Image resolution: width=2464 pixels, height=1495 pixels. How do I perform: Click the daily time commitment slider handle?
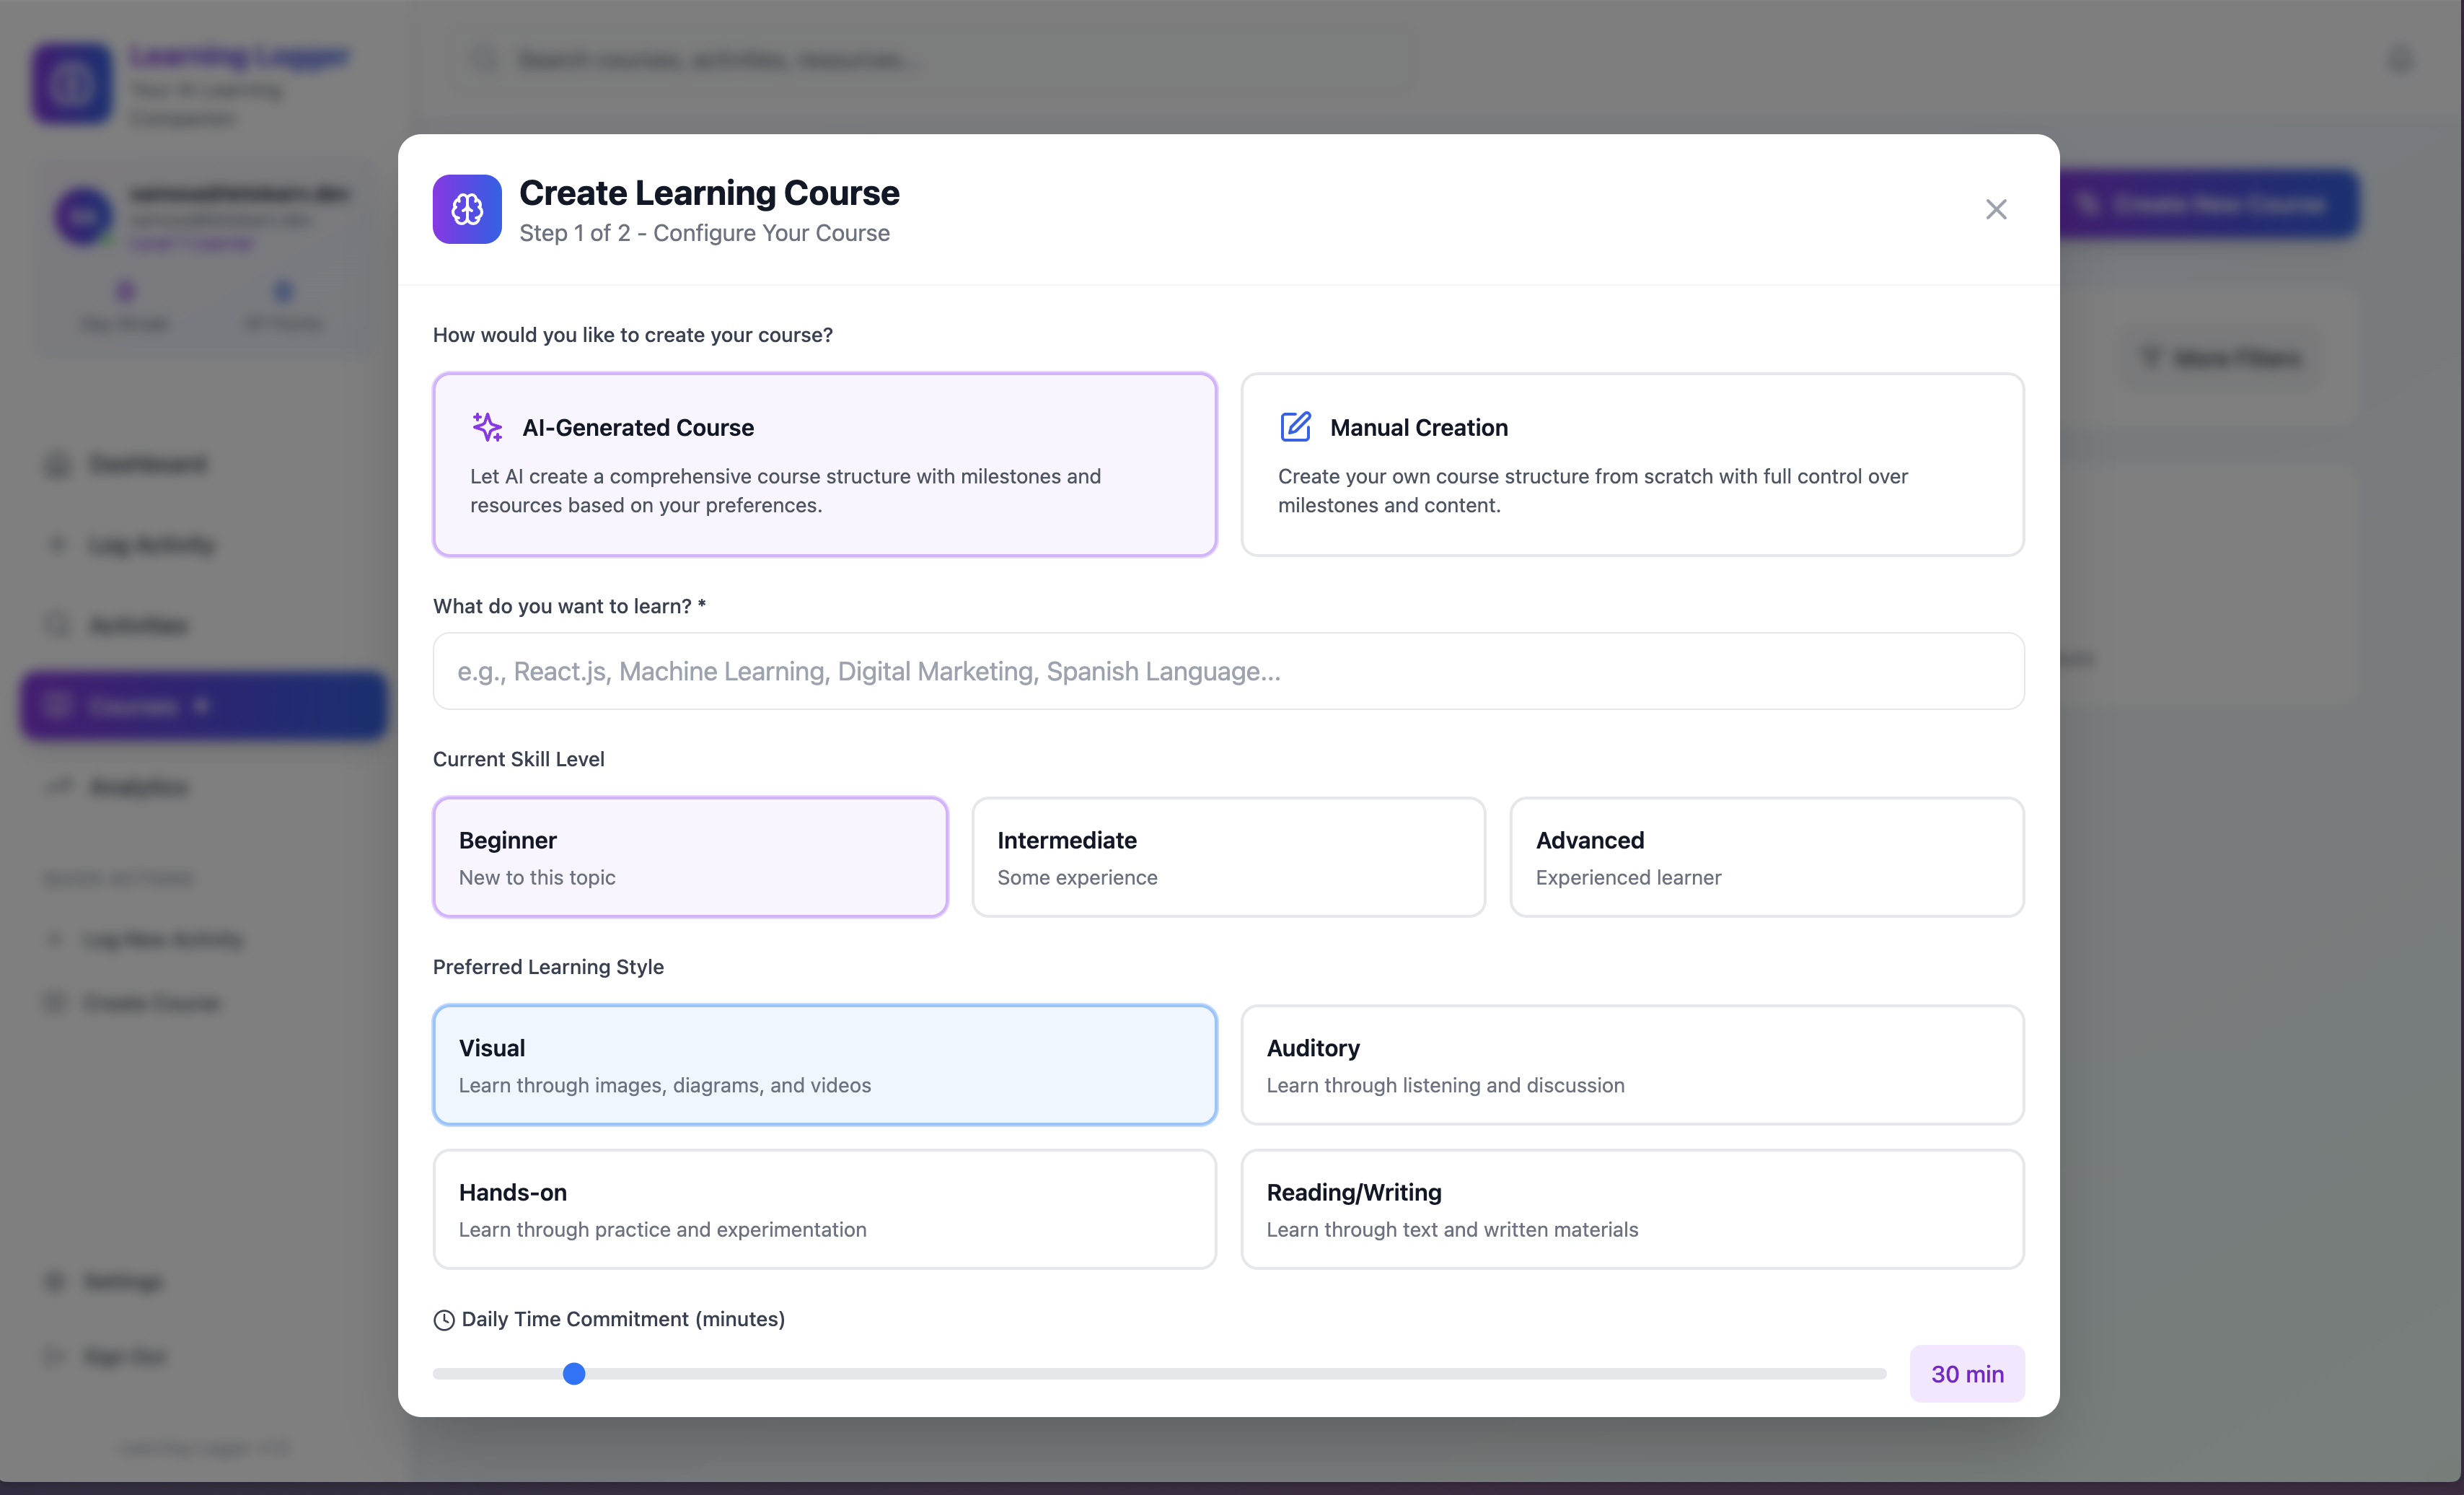tap(574, 1374)
